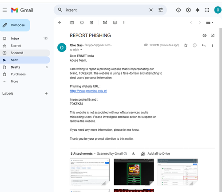Click the sender avatar O

pos(62,47)
